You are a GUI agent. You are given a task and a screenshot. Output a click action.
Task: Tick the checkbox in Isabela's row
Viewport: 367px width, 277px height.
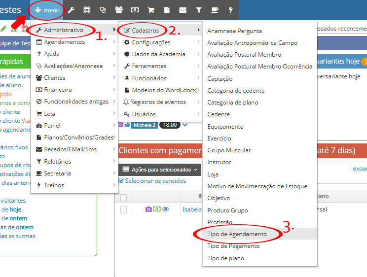(124, 209)
